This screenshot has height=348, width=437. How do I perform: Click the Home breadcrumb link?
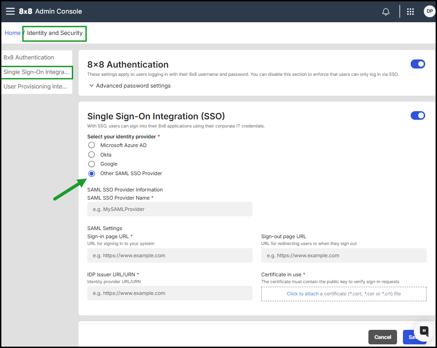[x=12, y=33]
